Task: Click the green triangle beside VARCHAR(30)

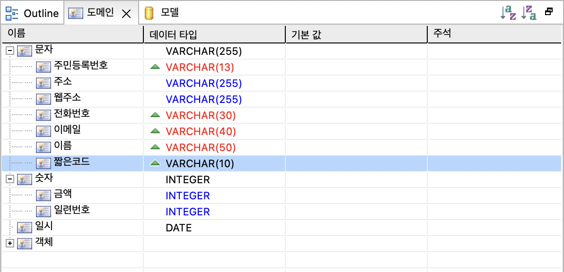Action: pyautogui.click(x=155, y=115)
